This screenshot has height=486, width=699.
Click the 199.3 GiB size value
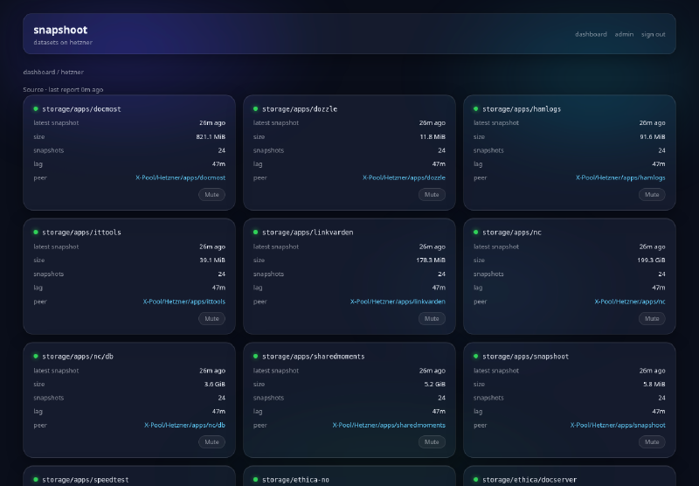pos(651,260)
